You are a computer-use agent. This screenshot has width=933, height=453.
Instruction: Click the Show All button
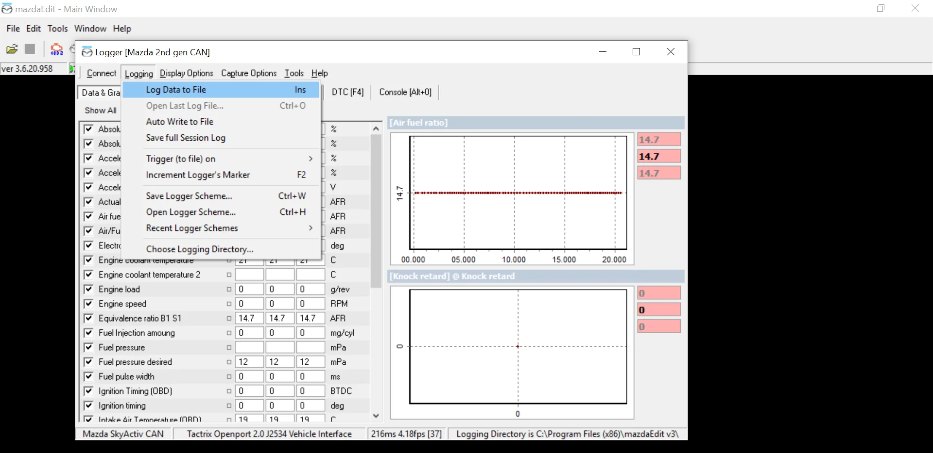point(101,111)
